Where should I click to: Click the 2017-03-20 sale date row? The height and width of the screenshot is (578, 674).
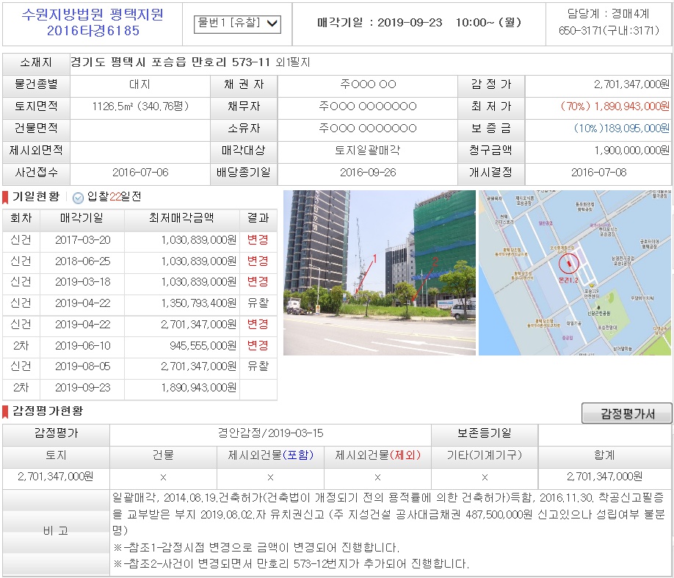pyautogui.click(x=139, y=240)
